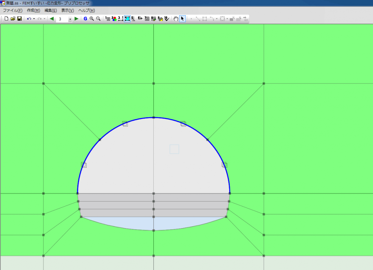Expand the circle shape tool dropdown arrow
The height and width of the screenshot is (270, 373).
[x=227, y=19]
